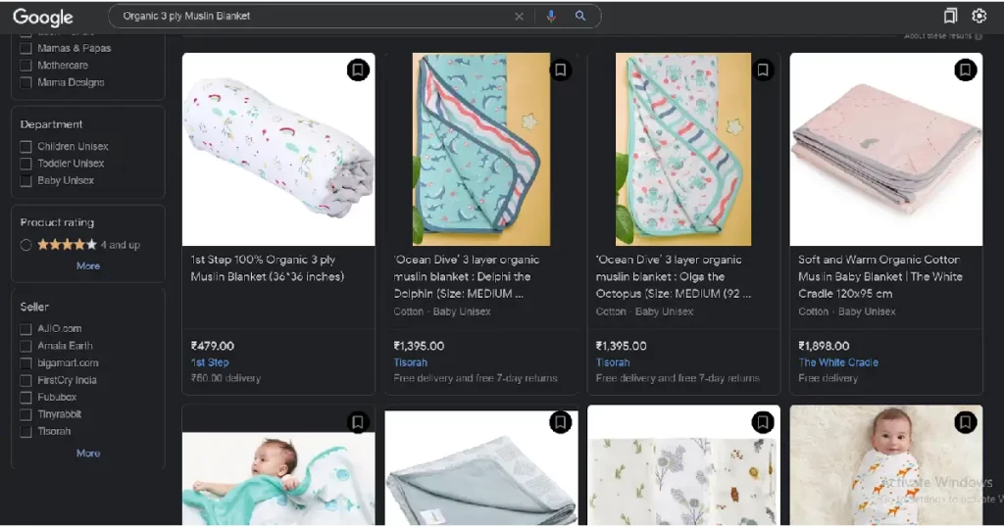The image size is (1004, 527).
Task: Open the Tisorah seller link for Delphi blanket
Action: (410, 362)
